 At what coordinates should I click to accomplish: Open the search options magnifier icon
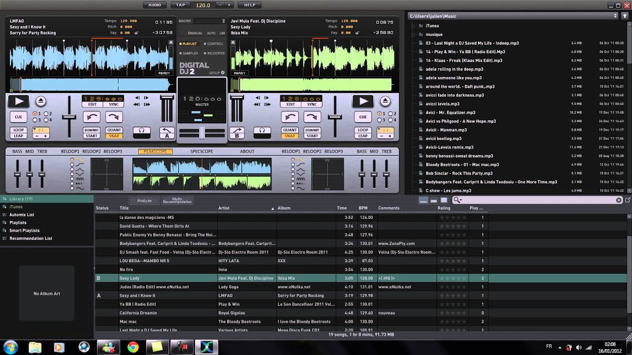(457, 200)
